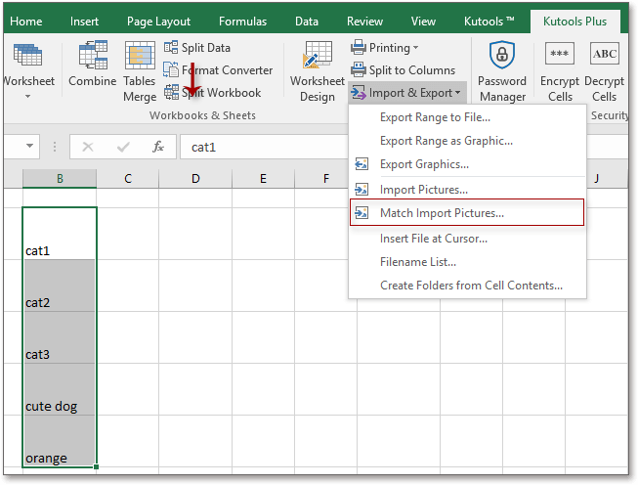Choose Export Range to File
The image size is (638, 485).
(435, 117)
